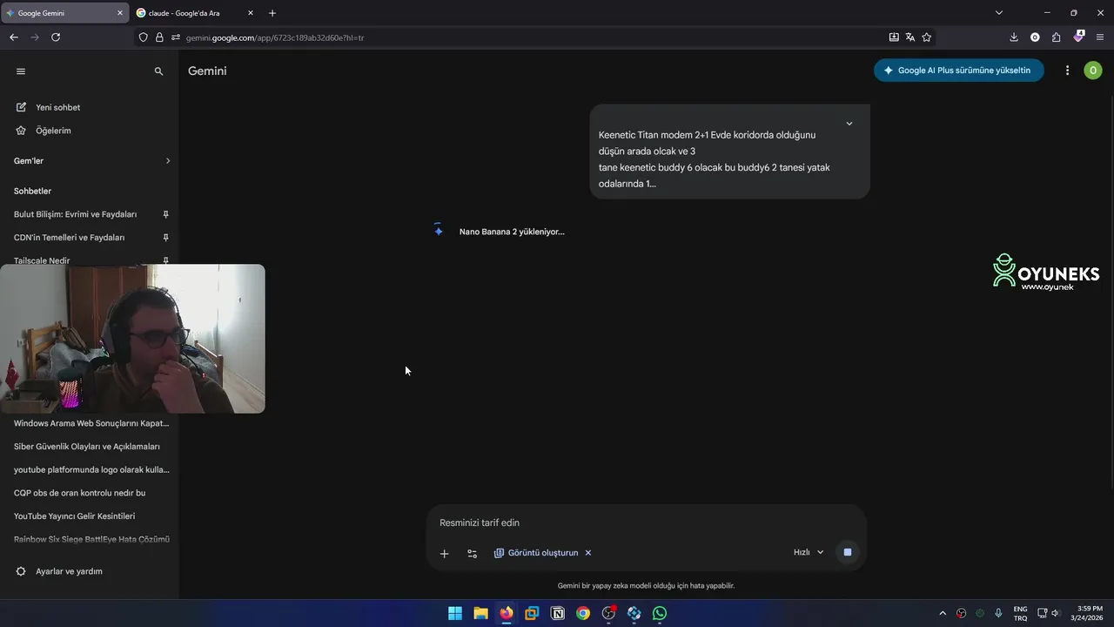Image resolution: width=1114 pixels, height=627 pixels.
Task: Click Google AI Plus sürümüne yükseltin button
Action: pos(958,71)
